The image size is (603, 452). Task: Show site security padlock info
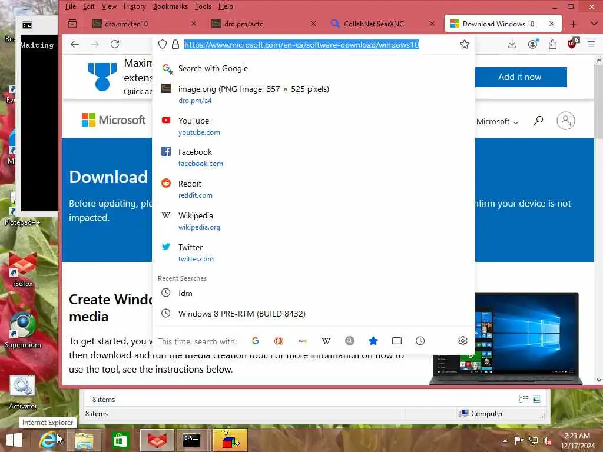coord(175,45)
